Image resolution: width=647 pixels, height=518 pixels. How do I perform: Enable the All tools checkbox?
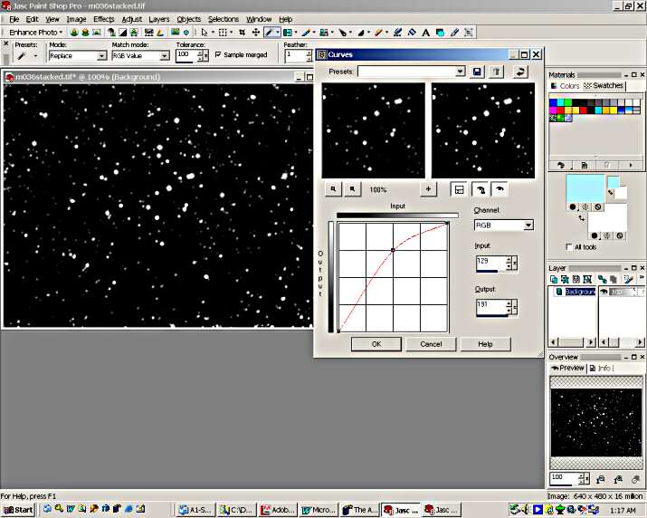pyautogui.click(x=567, y=246)
